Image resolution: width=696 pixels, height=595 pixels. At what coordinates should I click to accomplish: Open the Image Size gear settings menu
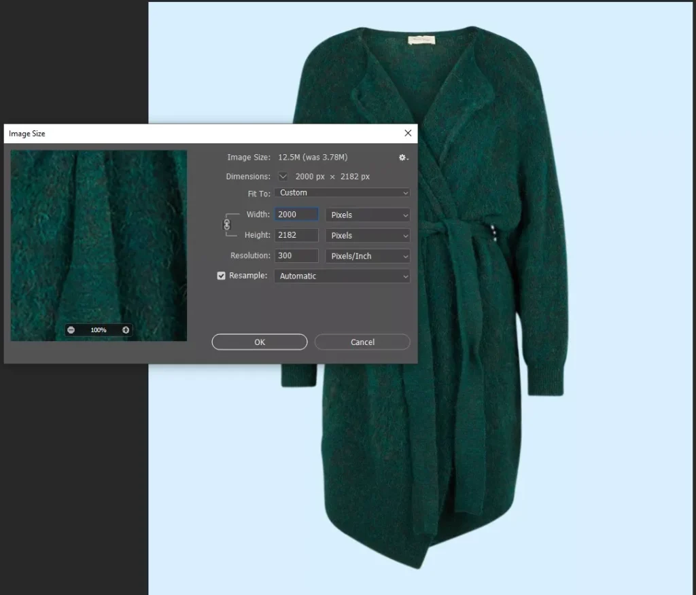tap(403, 158)
